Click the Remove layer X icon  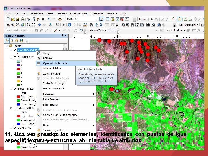39,58
